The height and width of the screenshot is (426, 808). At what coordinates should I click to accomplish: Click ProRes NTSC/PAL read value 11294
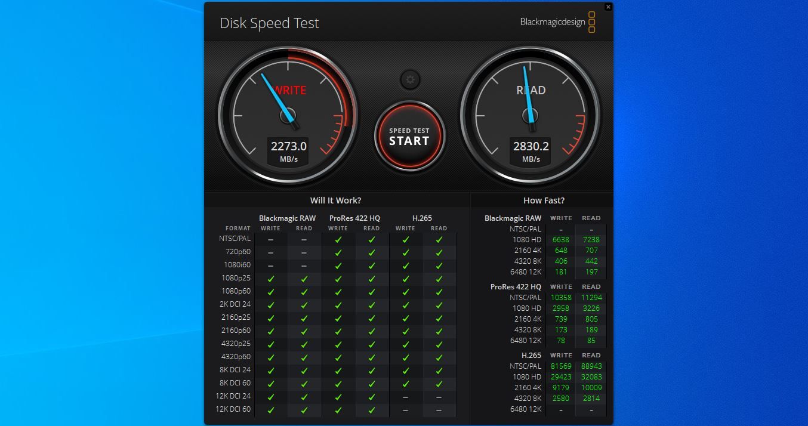tap(591, 298)
